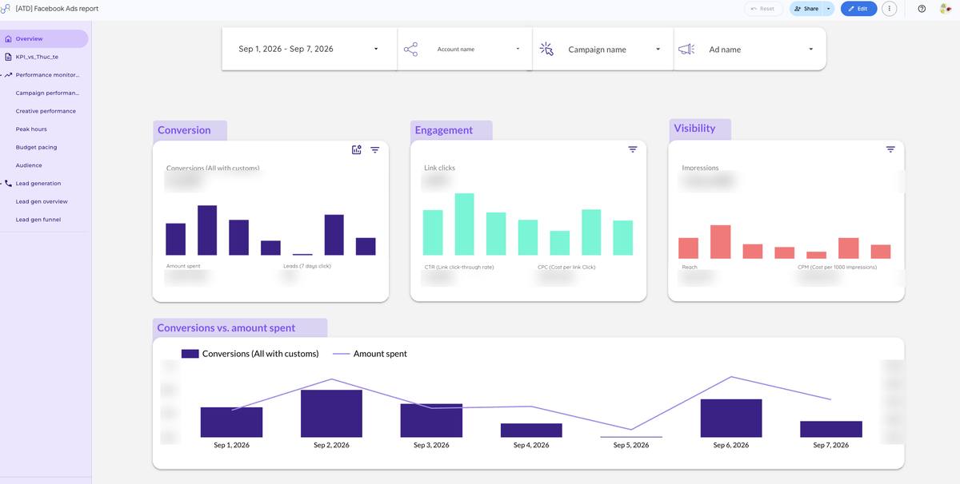Click the Campaign name cursor icon

coord(546,49)
